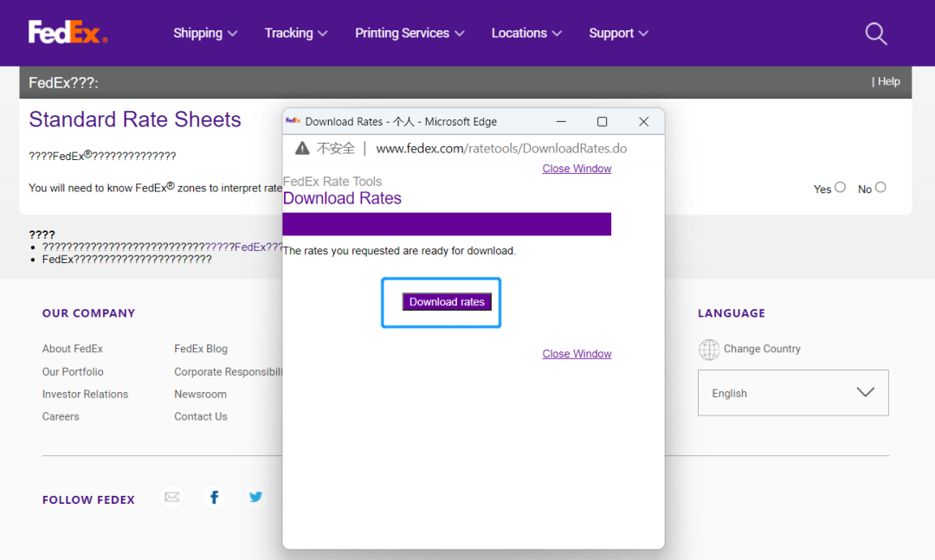Click the globe icon beside Change Country

(709, 350)
